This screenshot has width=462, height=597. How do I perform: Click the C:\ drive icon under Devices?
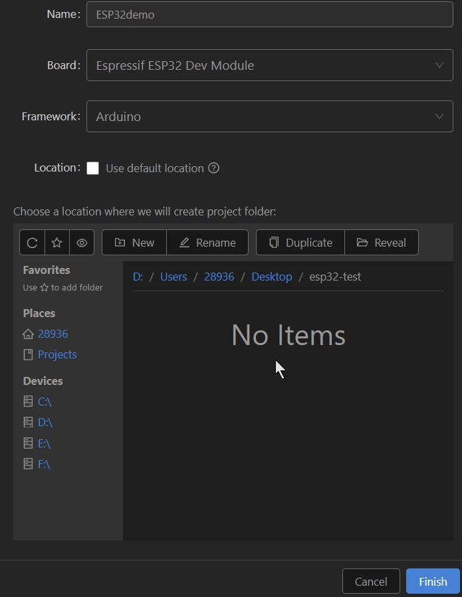28,402
